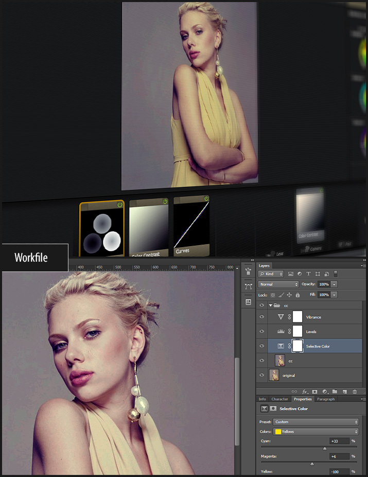Click the Cyan slider handle
This screenshot has height=477, width=368.
pos(324,449)
